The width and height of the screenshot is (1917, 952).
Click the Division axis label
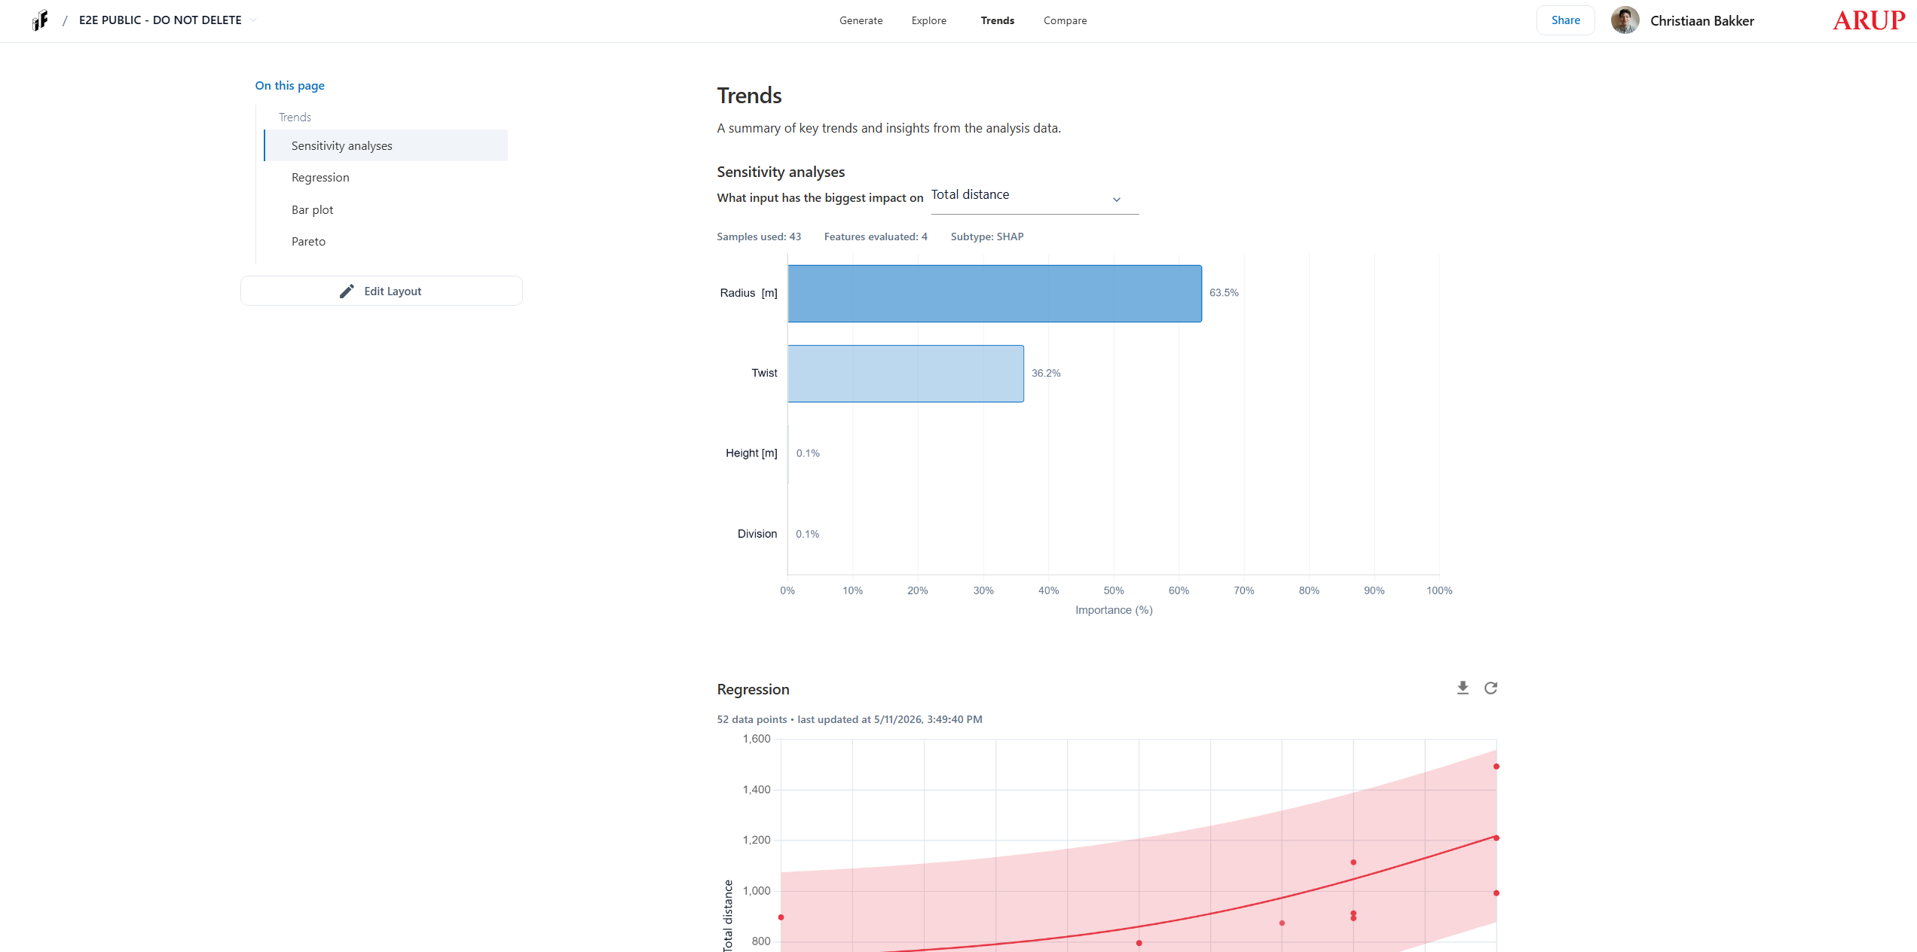[757, 534]
